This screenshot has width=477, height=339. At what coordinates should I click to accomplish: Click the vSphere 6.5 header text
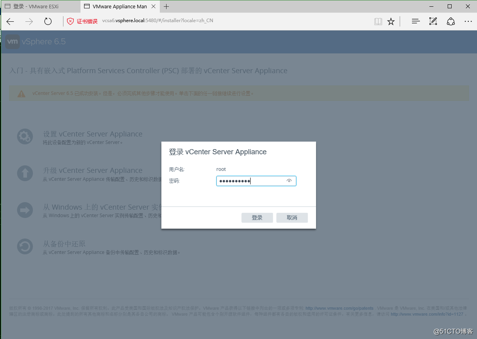click(43, 42)
